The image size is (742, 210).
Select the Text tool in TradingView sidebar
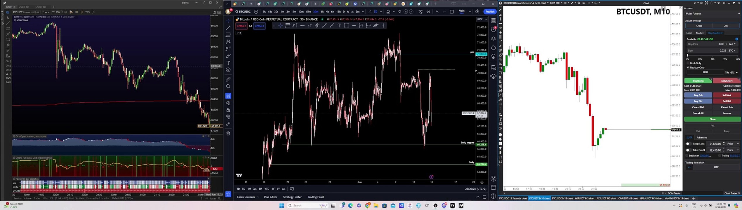(228, 63)
